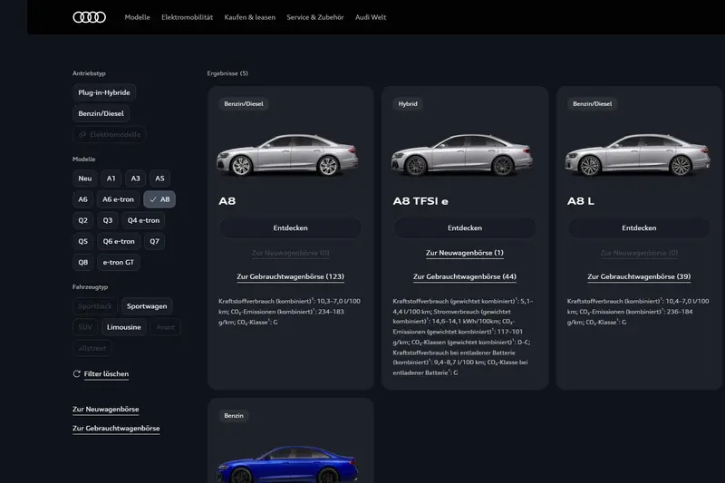This screenshot has height=483, width=725.
Task: Open Zur Neuwagenbörse (1) for A8 TFSI e
Action: [464, 254]
